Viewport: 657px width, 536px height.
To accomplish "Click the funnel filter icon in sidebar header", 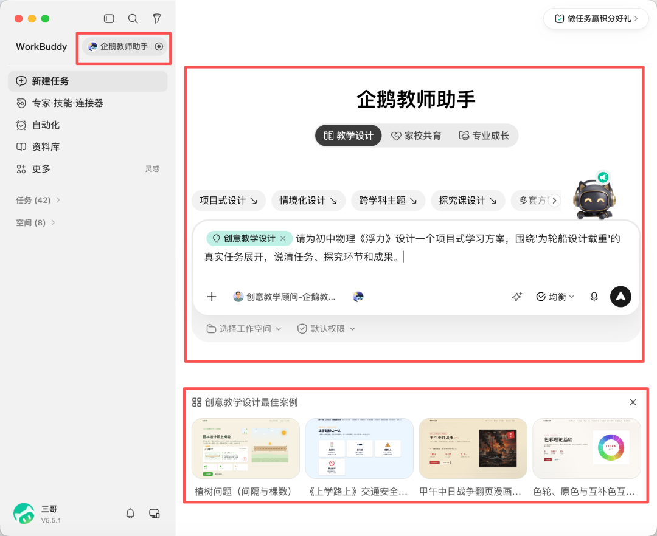I will 157,18.
